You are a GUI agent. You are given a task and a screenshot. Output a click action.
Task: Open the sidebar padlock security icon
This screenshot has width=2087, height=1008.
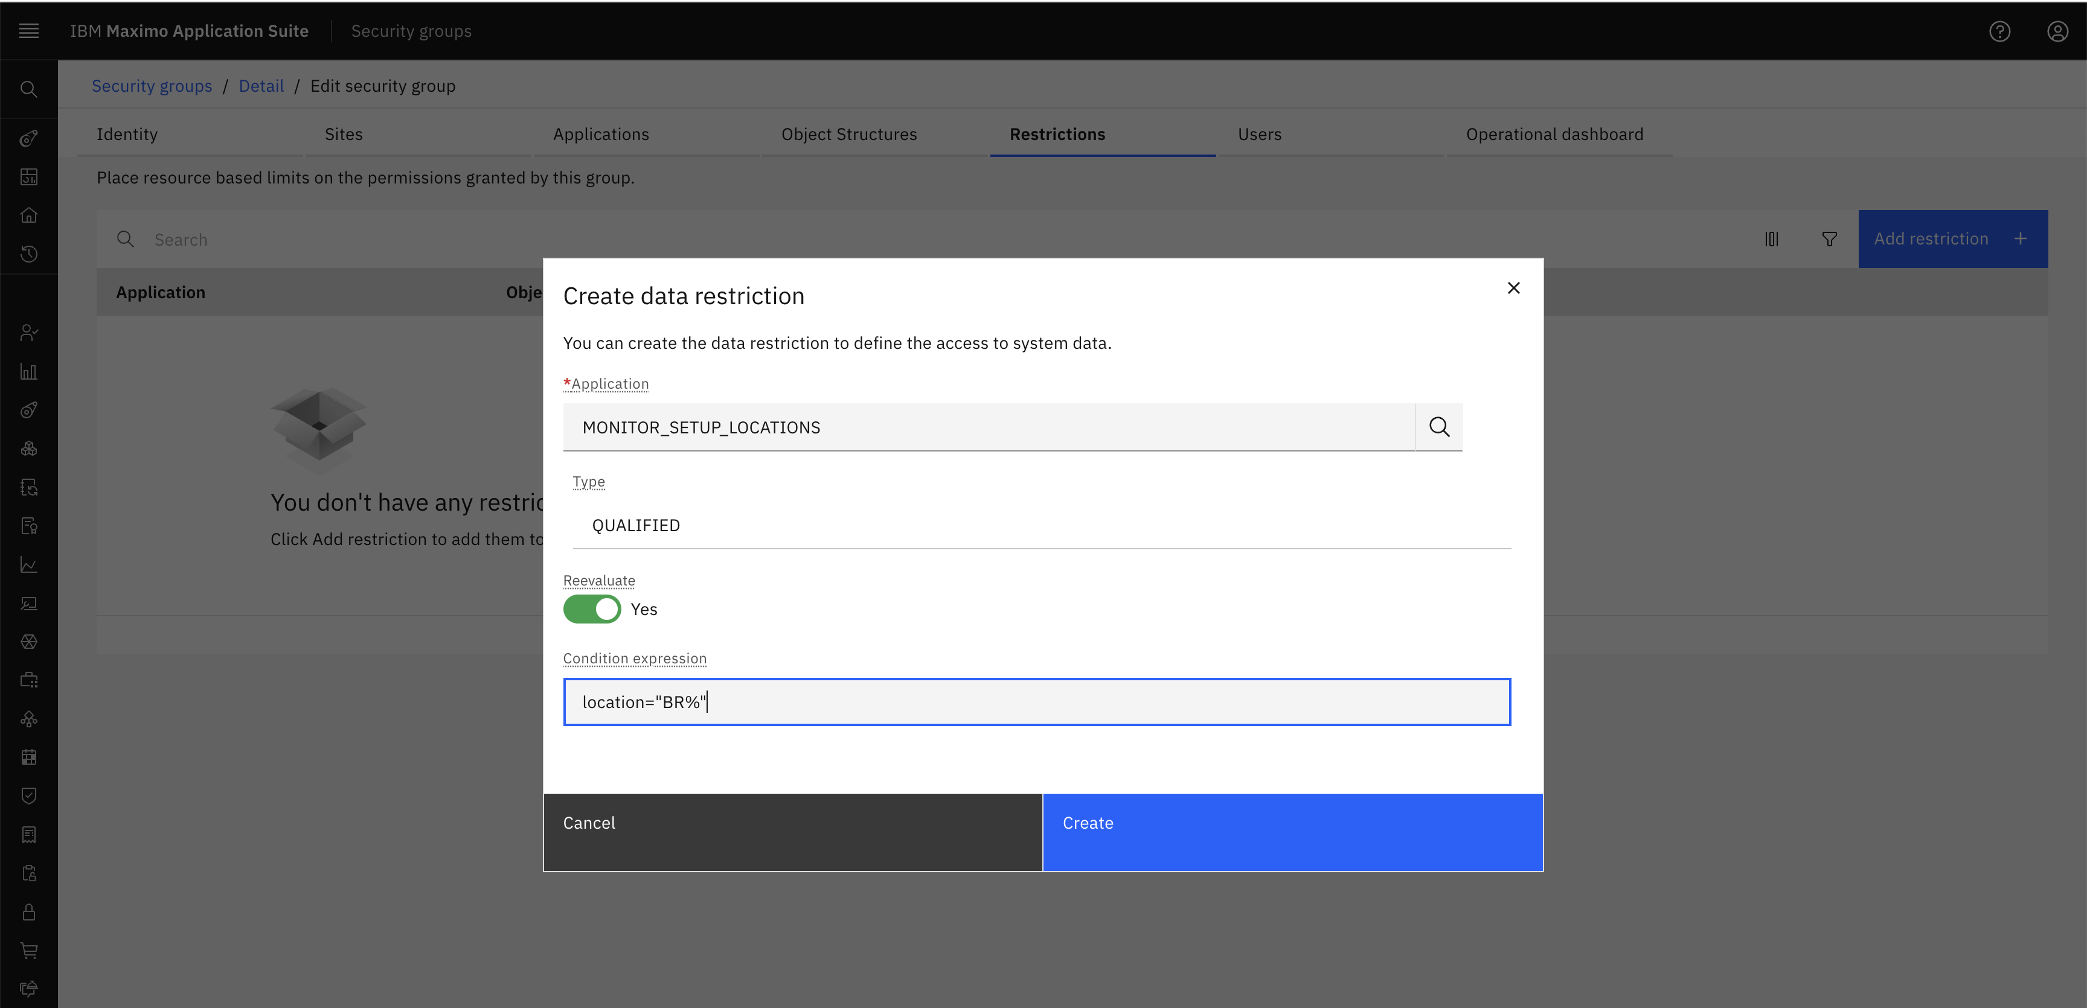click(x=29, y=911)
